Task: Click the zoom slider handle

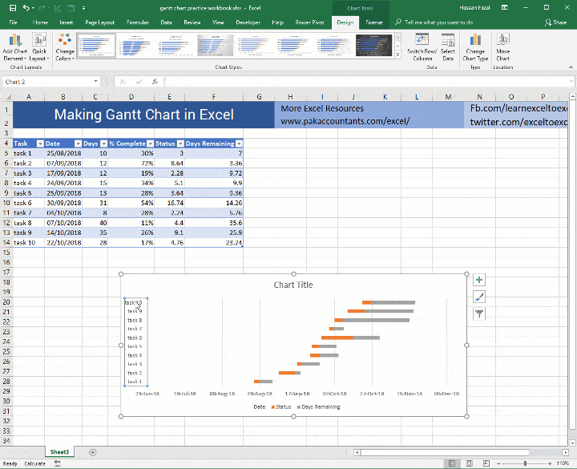Action: pos(525,463)
